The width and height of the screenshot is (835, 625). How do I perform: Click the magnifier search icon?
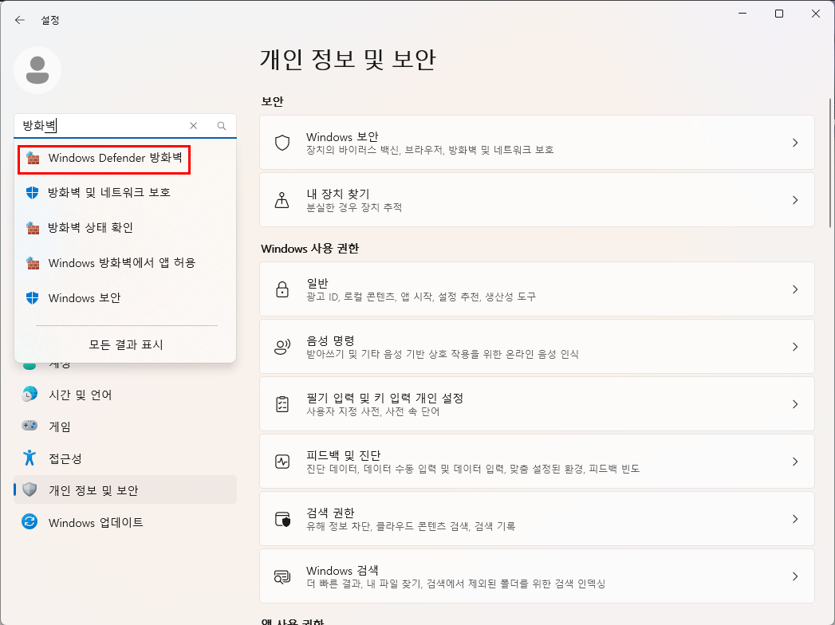point(222,126)
